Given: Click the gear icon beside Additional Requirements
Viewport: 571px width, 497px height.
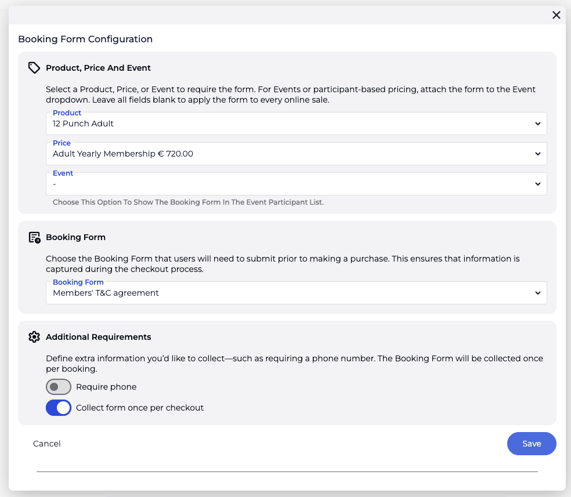Looking at the screenshot, I should (34, 337).
